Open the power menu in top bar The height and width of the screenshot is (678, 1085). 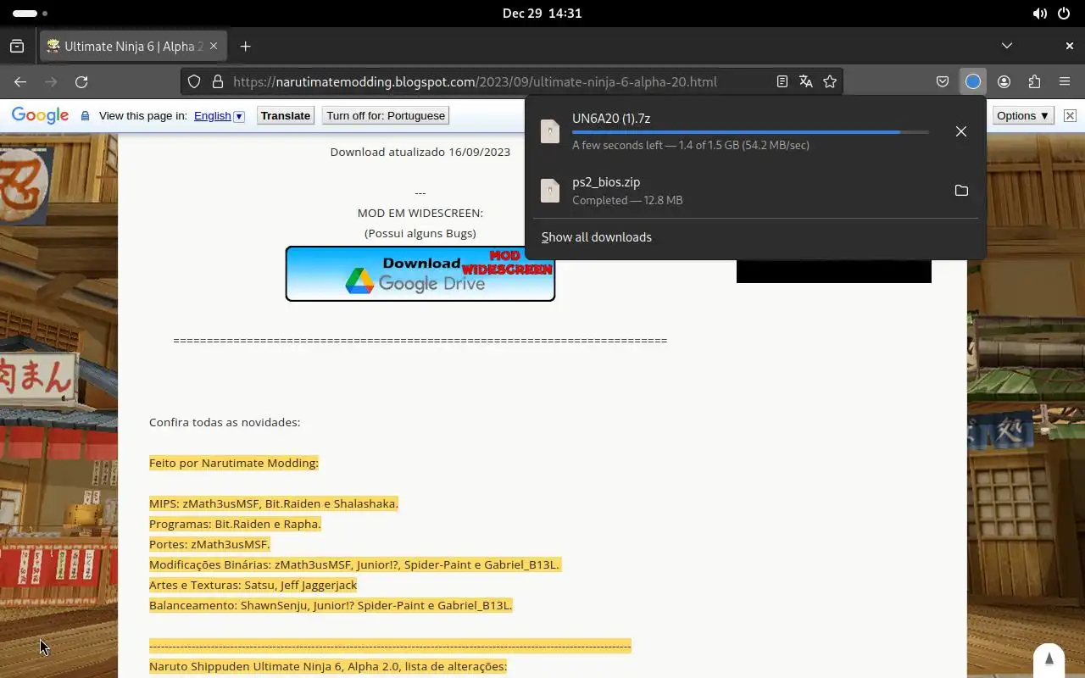click(1065, 14)
